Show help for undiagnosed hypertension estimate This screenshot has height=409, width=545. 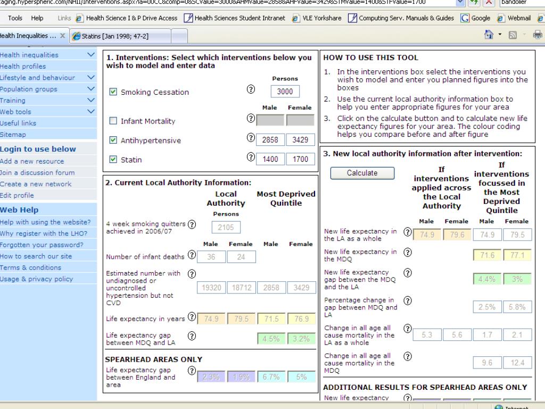click(192, 274)
